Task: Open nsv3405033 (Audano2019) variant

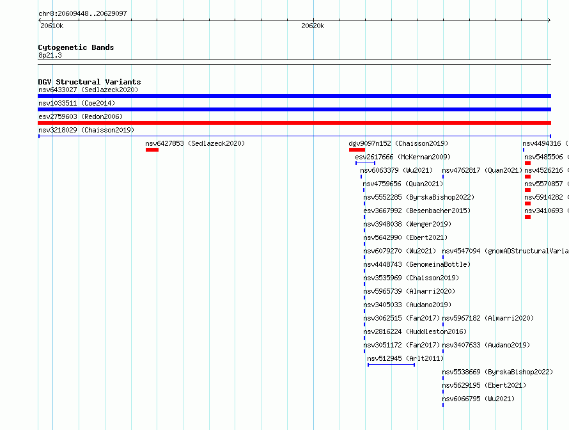Action: click(407, 305)
